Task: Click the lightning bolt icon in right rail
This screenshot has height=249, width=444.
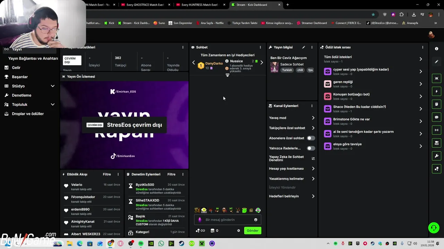Action: [x=436, y=91]
